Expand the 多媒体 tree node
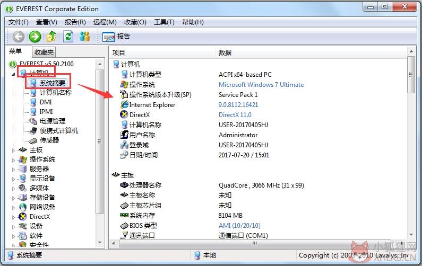This screenshot has height=266, width=422. [13, 189]
